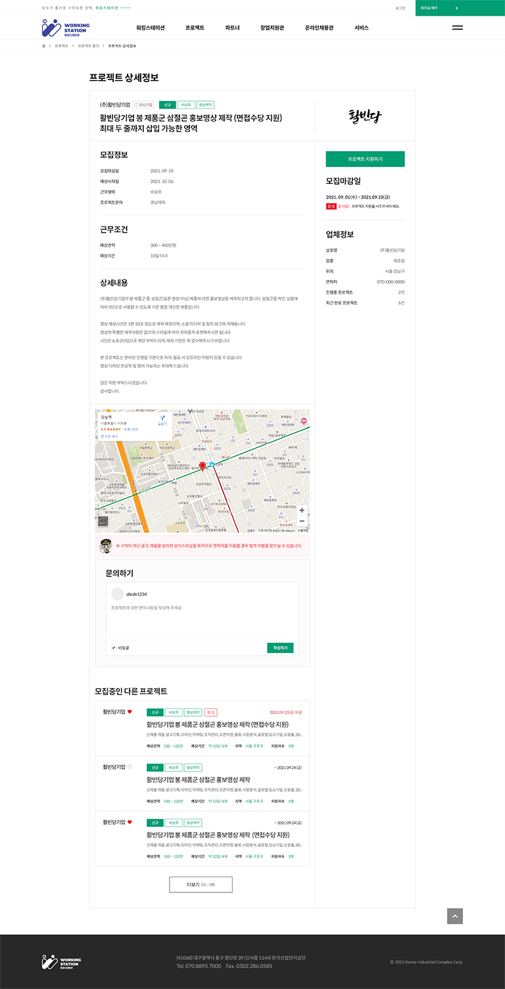Toggle the empty heart on the second project listing
The width and height of the screenshot is (505, 989).
pyautogui.click(x=130, y=767)
